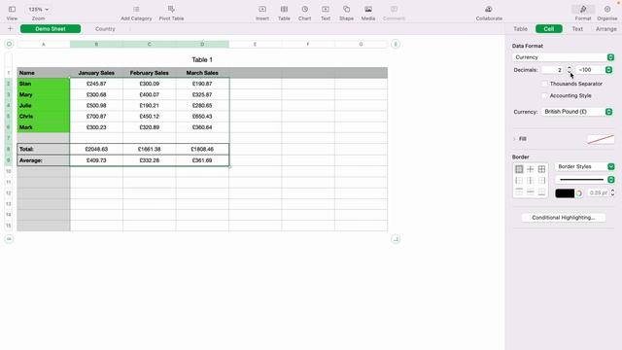Viewport: 622px width, 350px height.
Task: Select the right border icon
Action: [x=541, y=181]
